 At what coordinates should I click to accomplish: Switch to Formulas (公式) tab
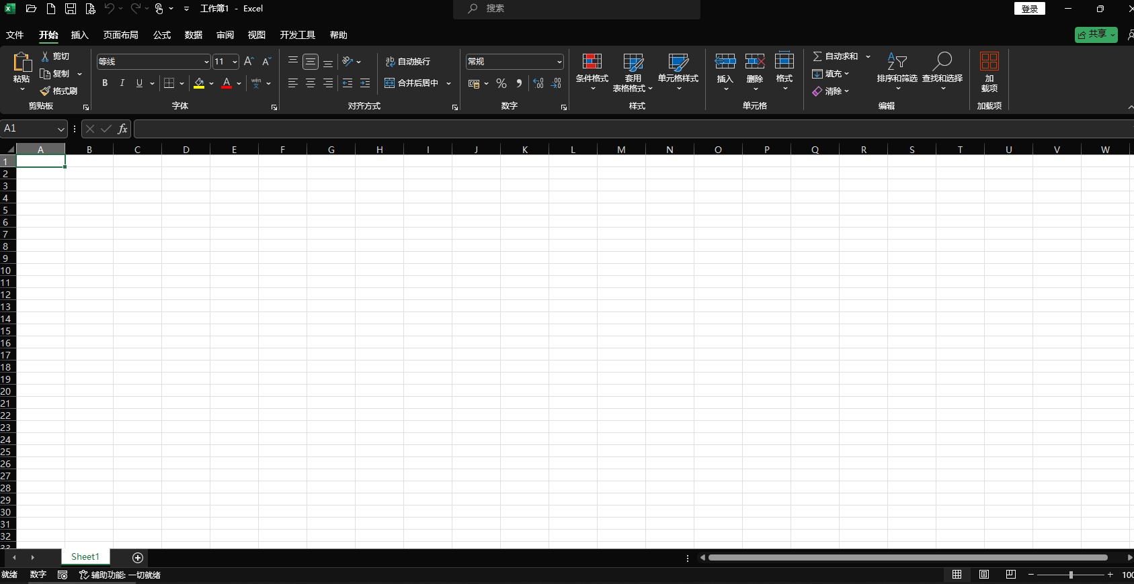[162, 35]
